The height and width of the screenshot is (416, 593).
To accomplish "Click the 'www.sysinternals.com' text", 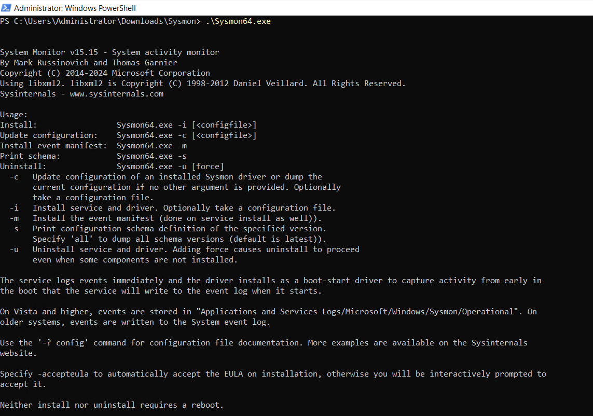I will (x=117, y=94).
